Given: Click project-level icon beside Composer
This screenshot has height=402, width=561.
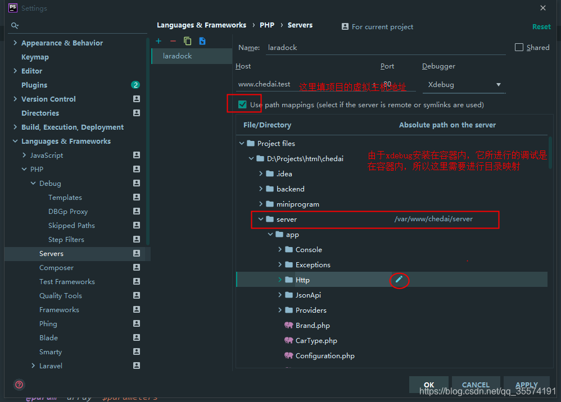Looking at the screenshot, I should 136,267.
